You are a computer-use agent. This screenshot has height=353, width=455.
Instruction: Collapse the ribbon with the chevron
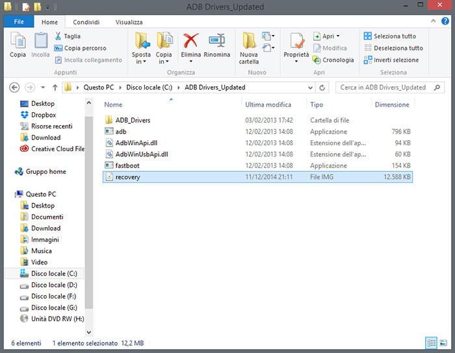[x=434, y=21]
